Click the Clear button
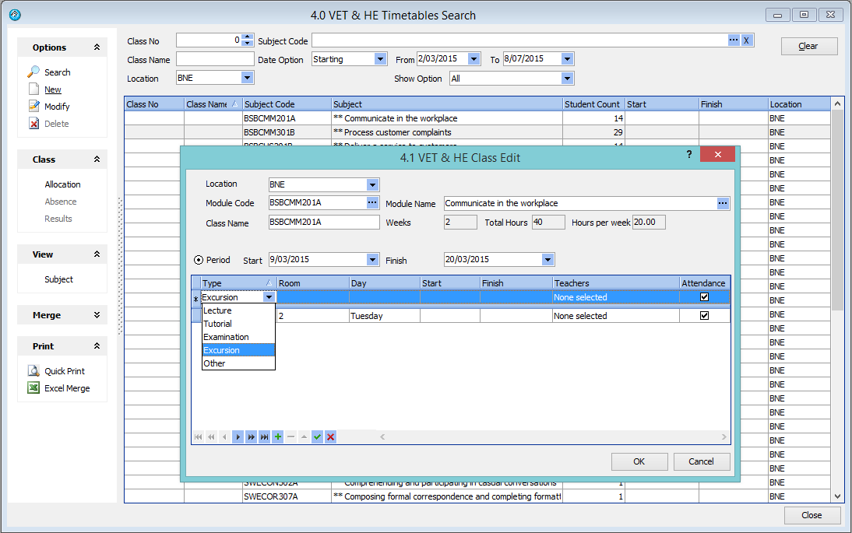852x533 pixels. 808,46
